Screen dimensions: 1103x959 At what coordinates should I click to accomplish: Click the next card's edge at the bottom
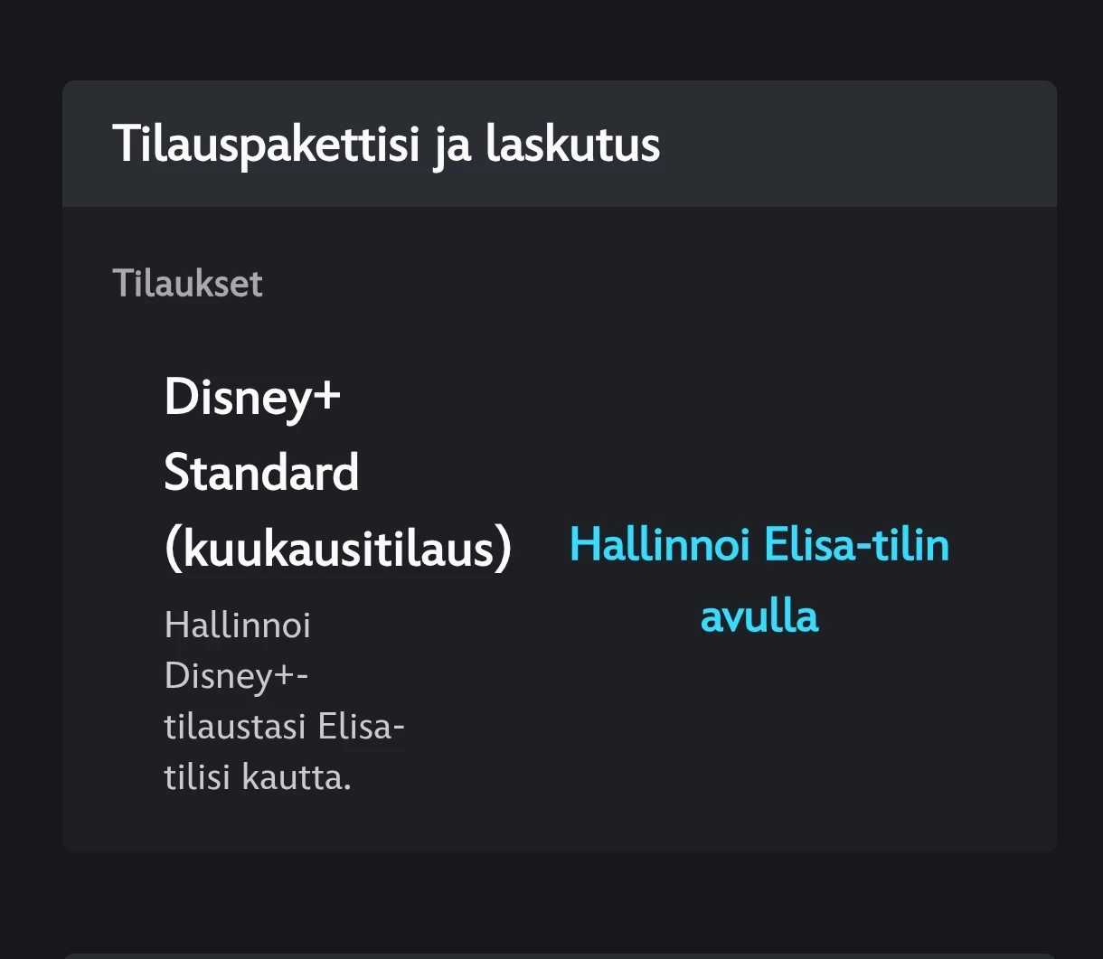(559, 955)
